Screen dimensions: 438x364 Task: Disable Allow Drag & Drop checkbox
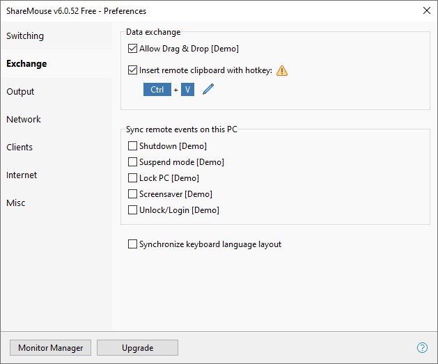click(x=133, y=49)
